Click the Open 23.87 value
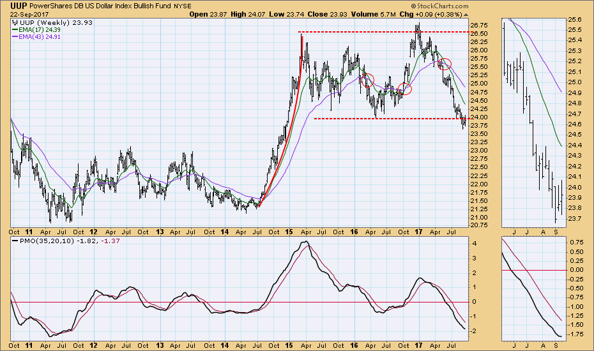Screen dimensions: 594x351 (x=208, y=15)
